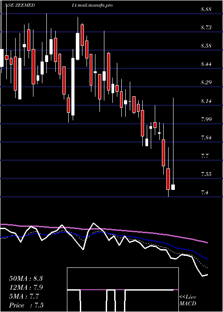Click the 8.88 price axis label
223x312 pixels.
point(206,9)
